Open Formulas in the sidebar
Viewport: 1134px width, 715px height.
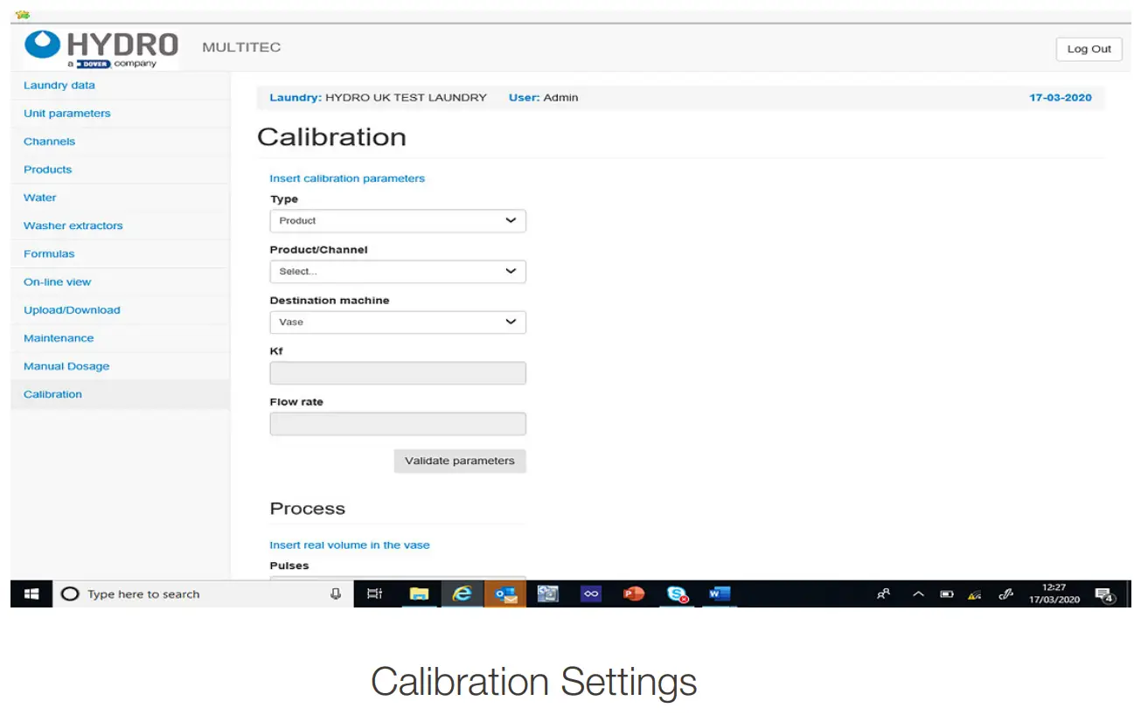(49, 253)
